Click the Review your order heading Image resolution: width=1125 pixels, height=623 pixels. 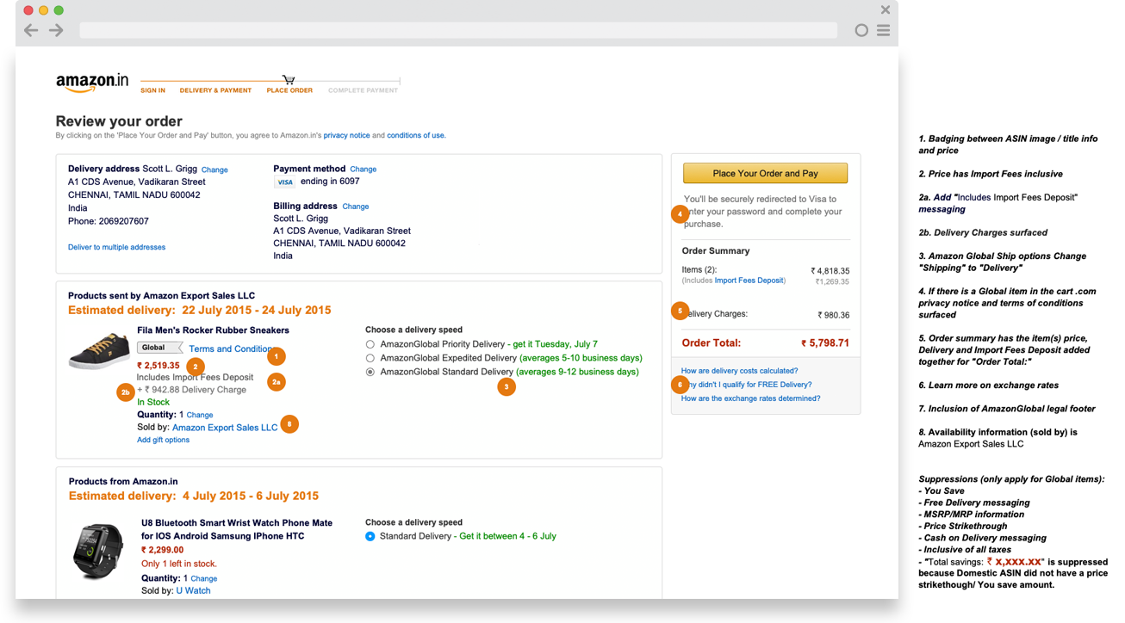click(x=119, y=121)
